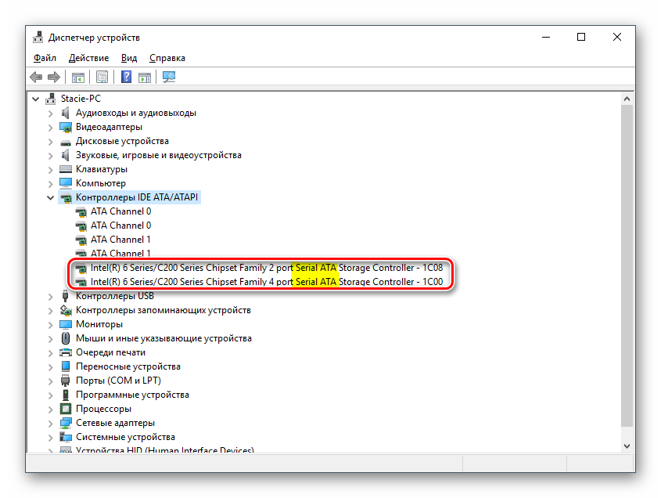Click the blue Help question-mark icon
This screenshot has height=498, width=661.
(x=126, y=78)
